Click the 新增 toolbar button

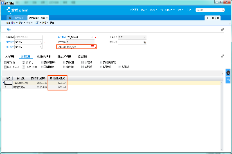[x=8, y=23]
